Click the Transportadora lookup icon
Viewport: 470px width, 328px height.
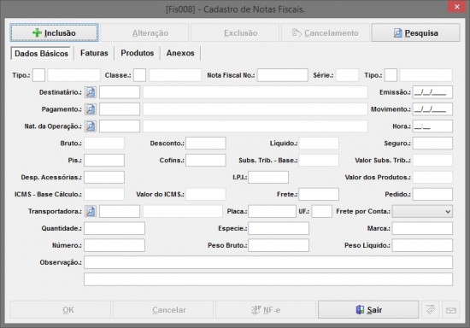pyautogui.click(x=91, y=211)
